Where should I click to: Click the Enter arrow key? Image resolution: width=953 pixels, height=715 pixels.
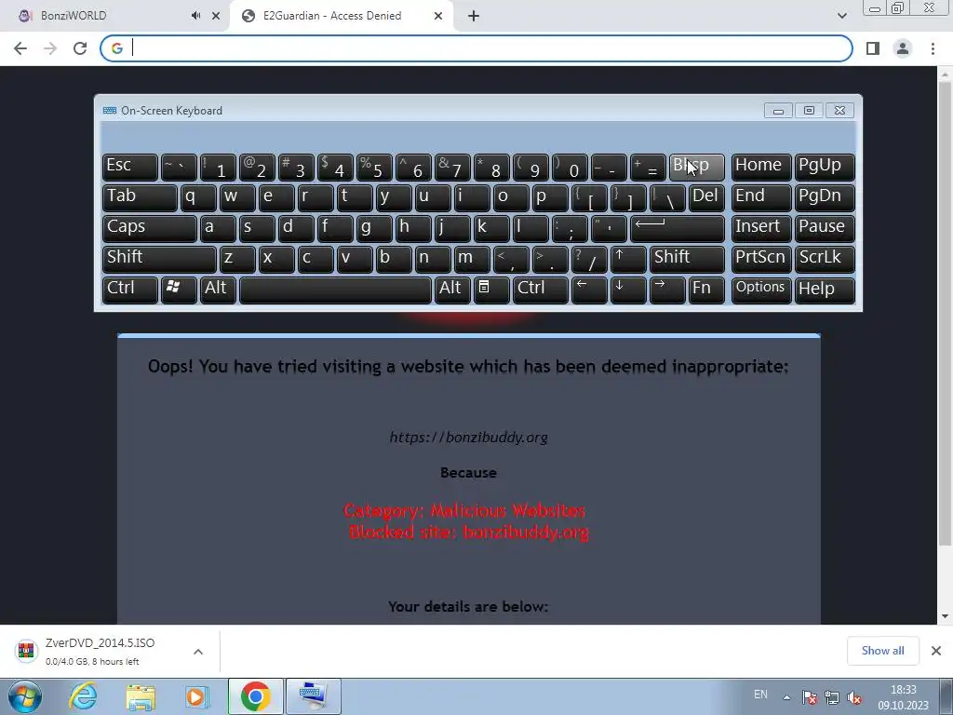pos(678,228)
